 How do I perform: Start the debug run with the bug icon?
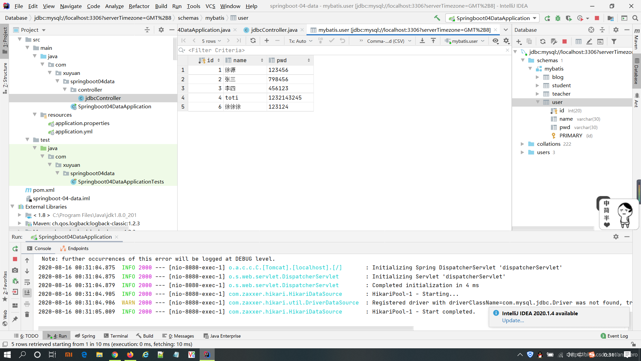[558, 18]
